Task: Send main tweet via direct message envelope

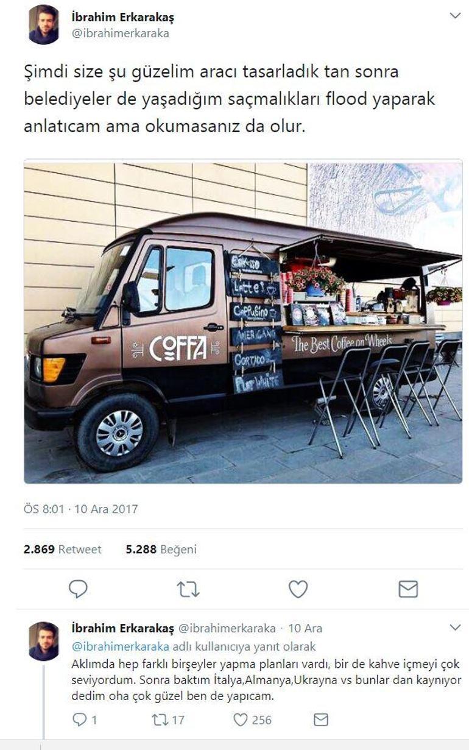Action: pyautogui.click(x=407, y=589)
